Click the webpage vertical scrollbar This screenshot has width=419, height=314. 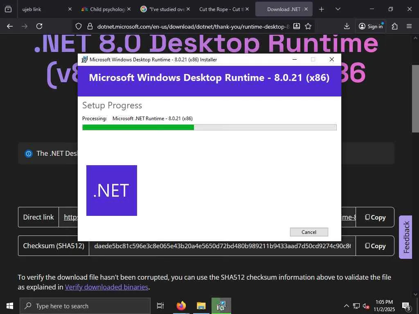[x=415, y=99]
